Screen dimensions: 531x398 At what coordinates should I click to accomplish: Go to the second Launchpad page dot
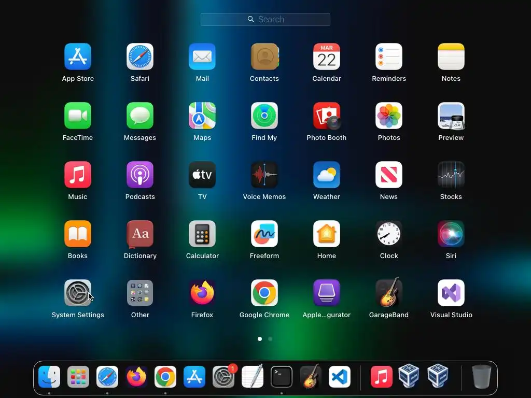point(270,339)
